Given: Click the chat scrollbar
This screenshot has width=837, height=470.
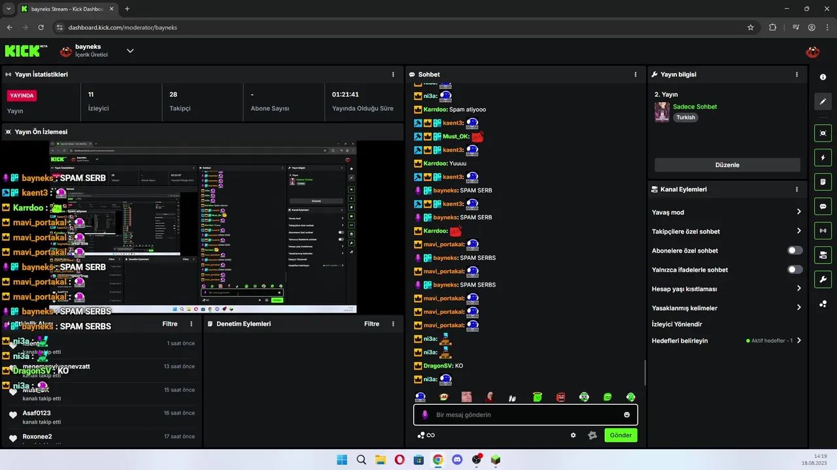Looking at the screenshot, I should pos(645,373).
